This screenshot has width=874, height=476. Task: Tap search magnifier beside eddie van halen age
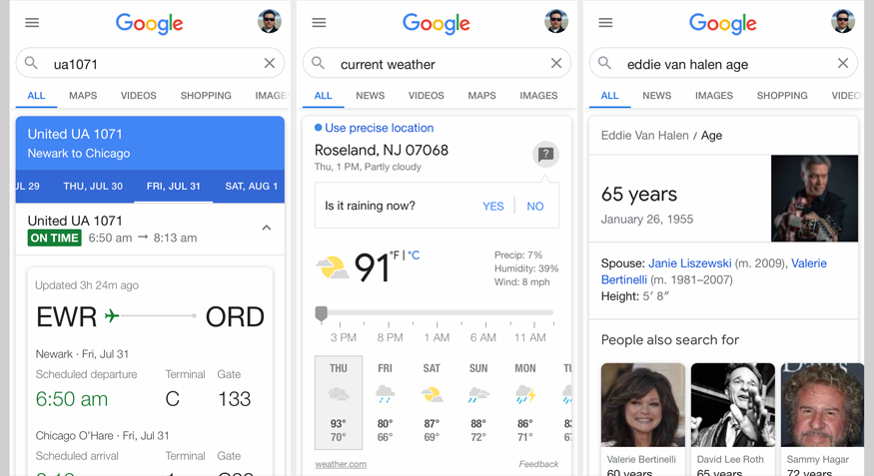(x=604, y=63)
